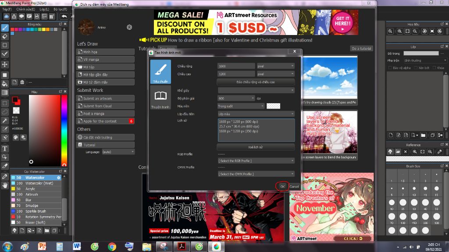This screenshot has width=449, height=252.
Task: Select history entry 25.7 cm * 36.4 cm (600 dpi)
Action: click(239, 126)
